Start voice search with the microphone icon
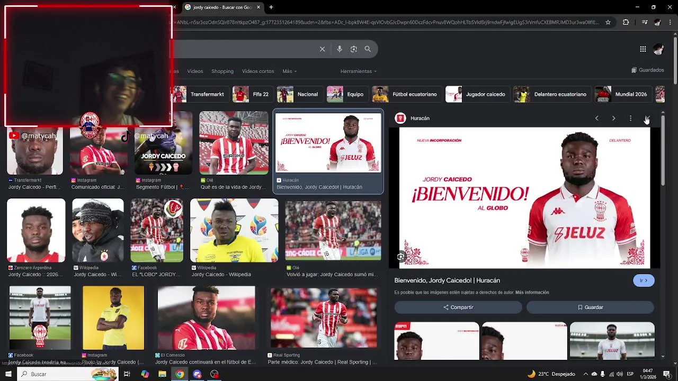This screenshot has width=678, height=381. point(340,49)
